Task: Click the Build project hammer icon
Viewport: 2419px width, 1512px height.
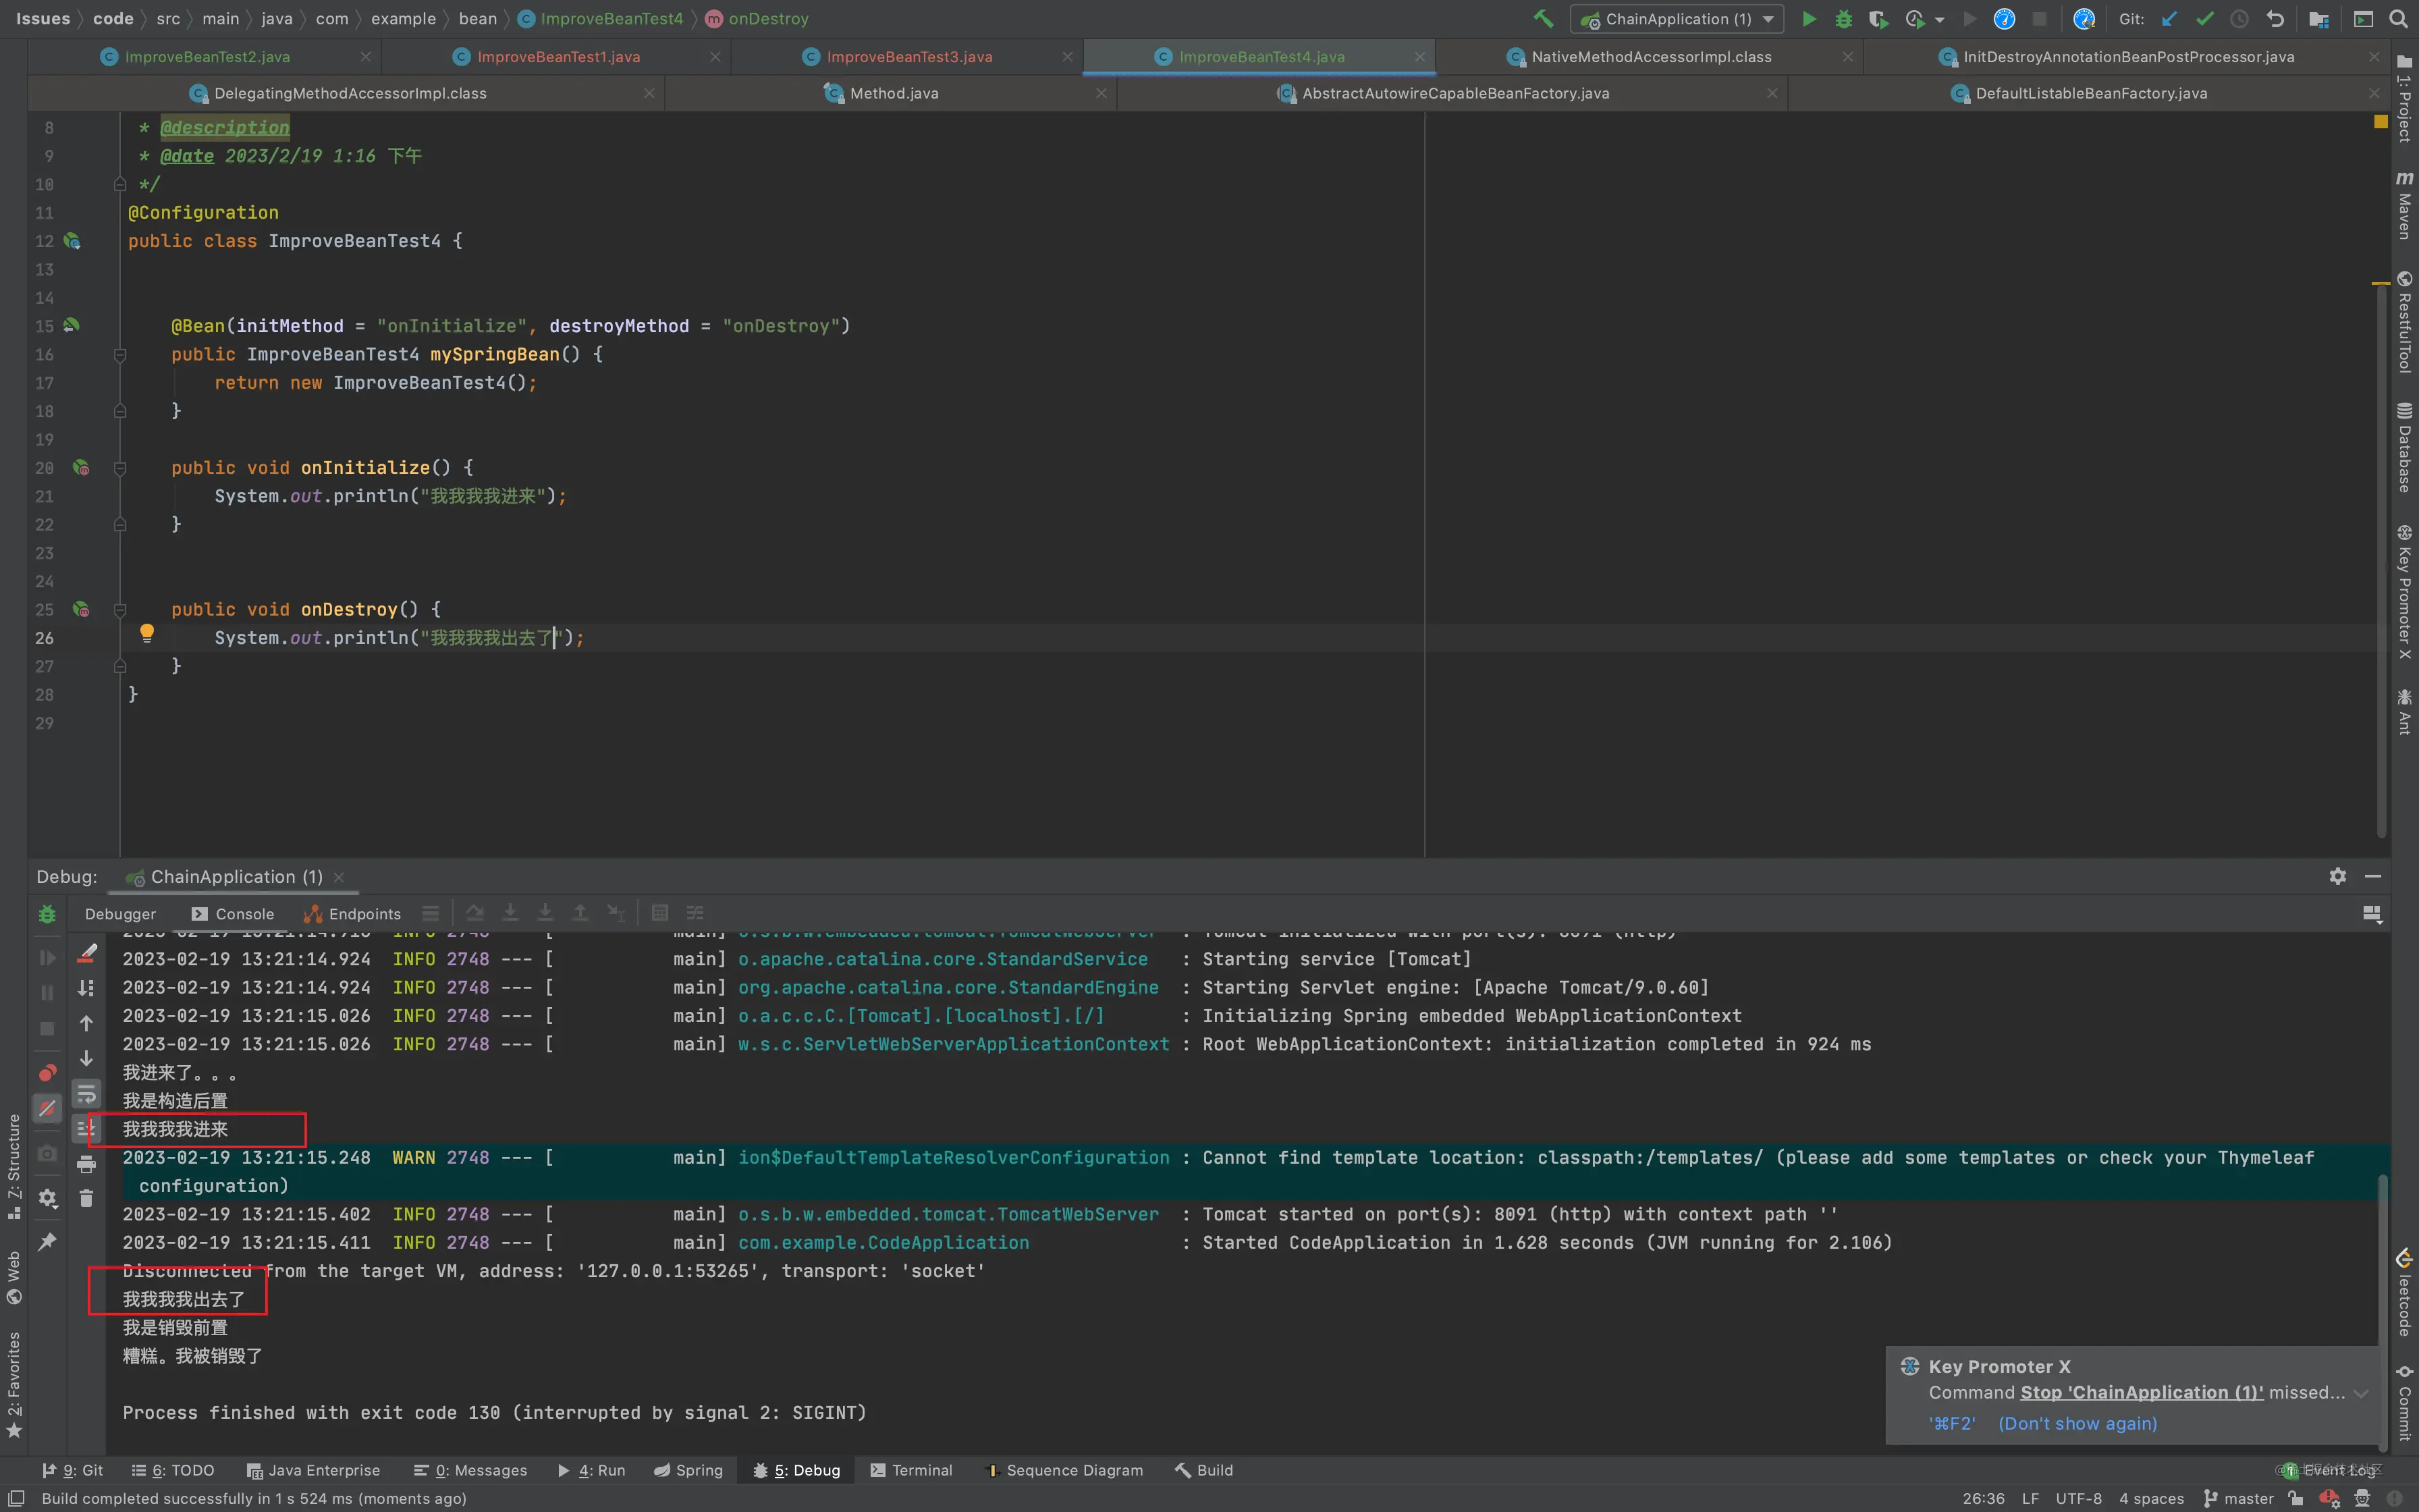Action: tap(1544, 19)
